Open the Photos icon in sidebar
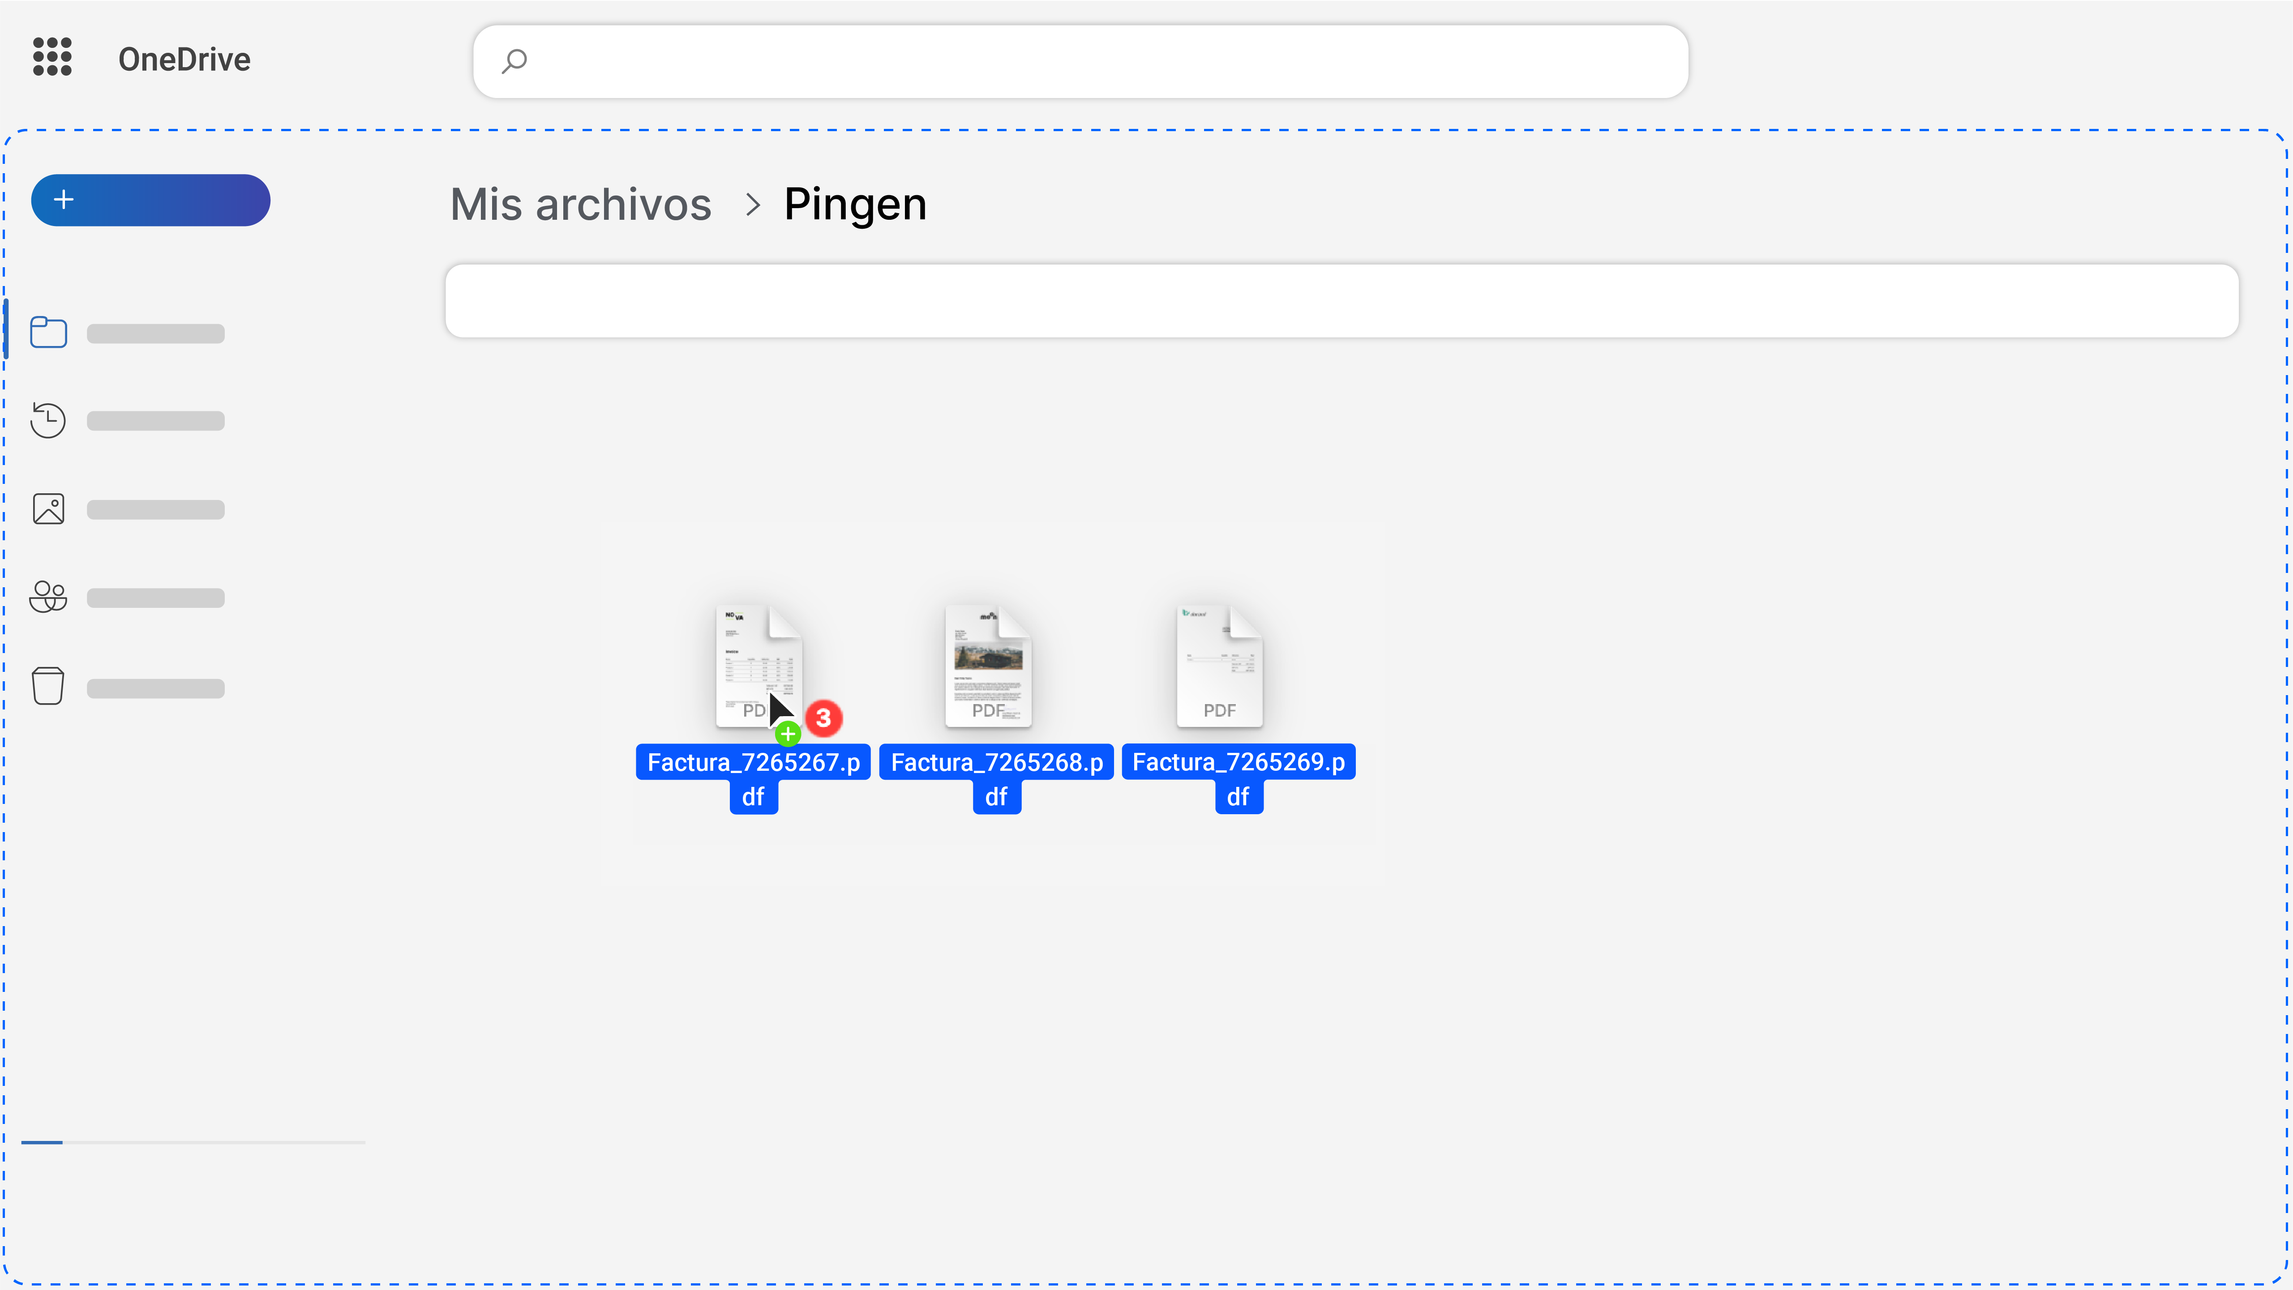 tap(48, 508)
